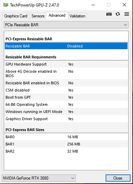This screenshot has width=133, height=184.
Task: Click the Close button
Action: point(118,178)
